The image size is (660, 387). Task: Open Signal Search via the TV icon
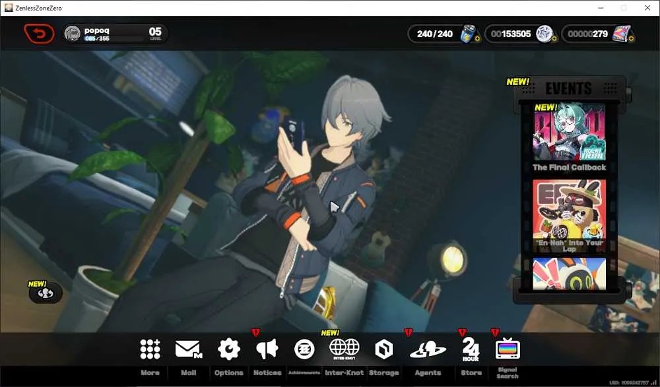pyautogui.click(x=508, y=349)
